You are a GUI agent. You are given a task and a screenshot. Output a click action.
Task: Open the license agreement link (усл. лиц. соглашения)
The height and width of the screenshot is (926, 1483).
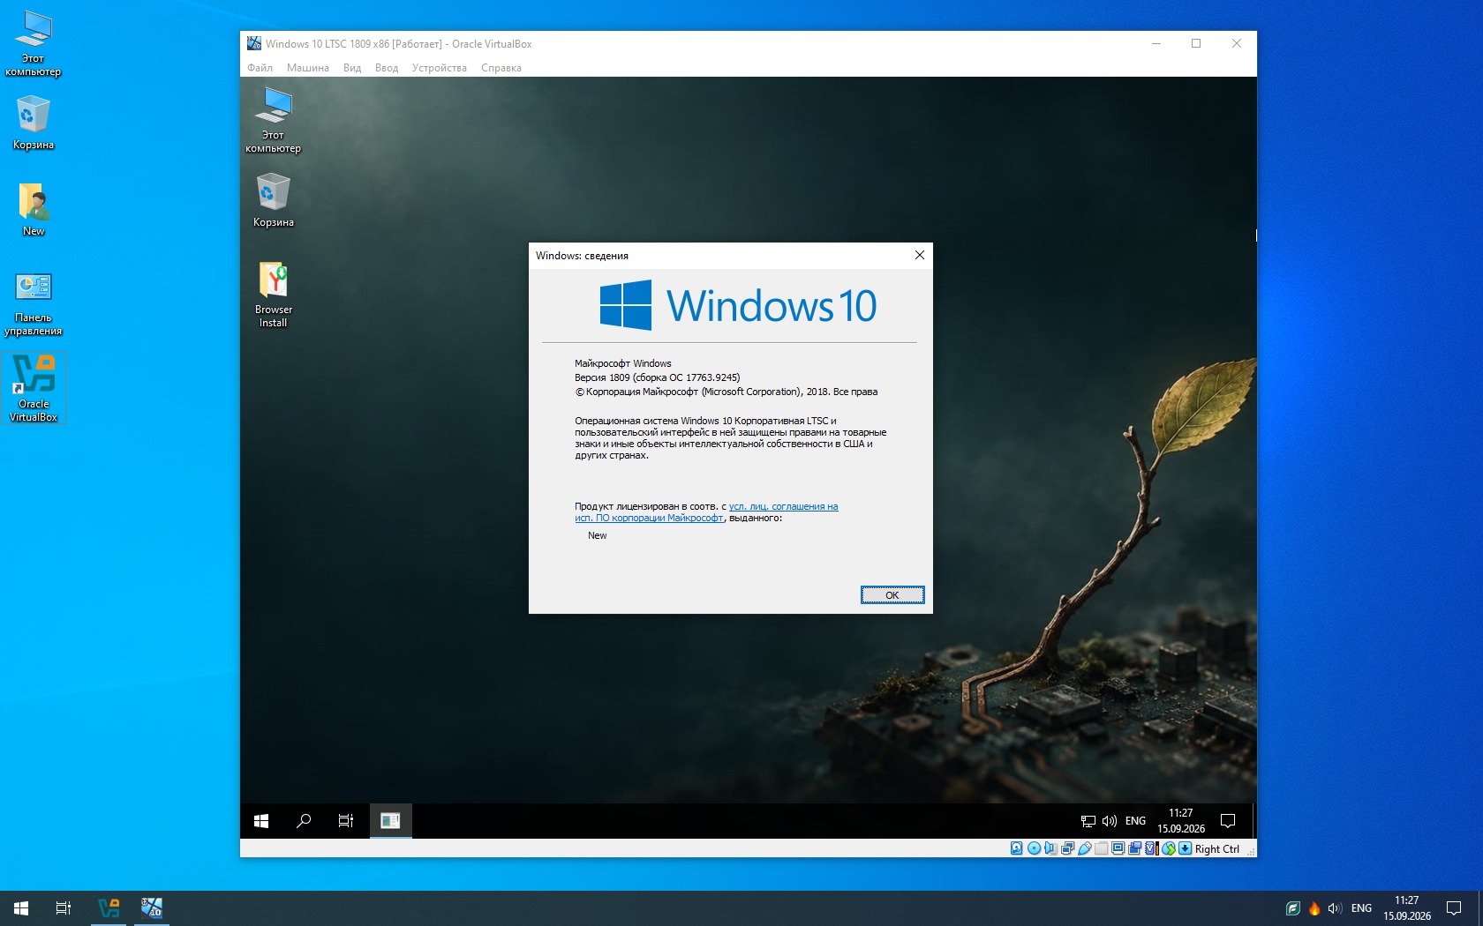pos(783,506)
